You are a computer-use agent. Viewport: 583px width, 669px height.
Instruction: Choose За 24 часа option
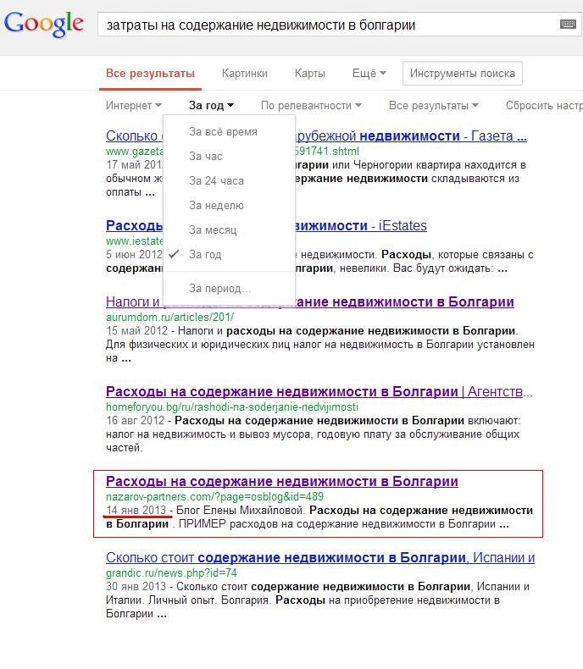coord(216,181)
